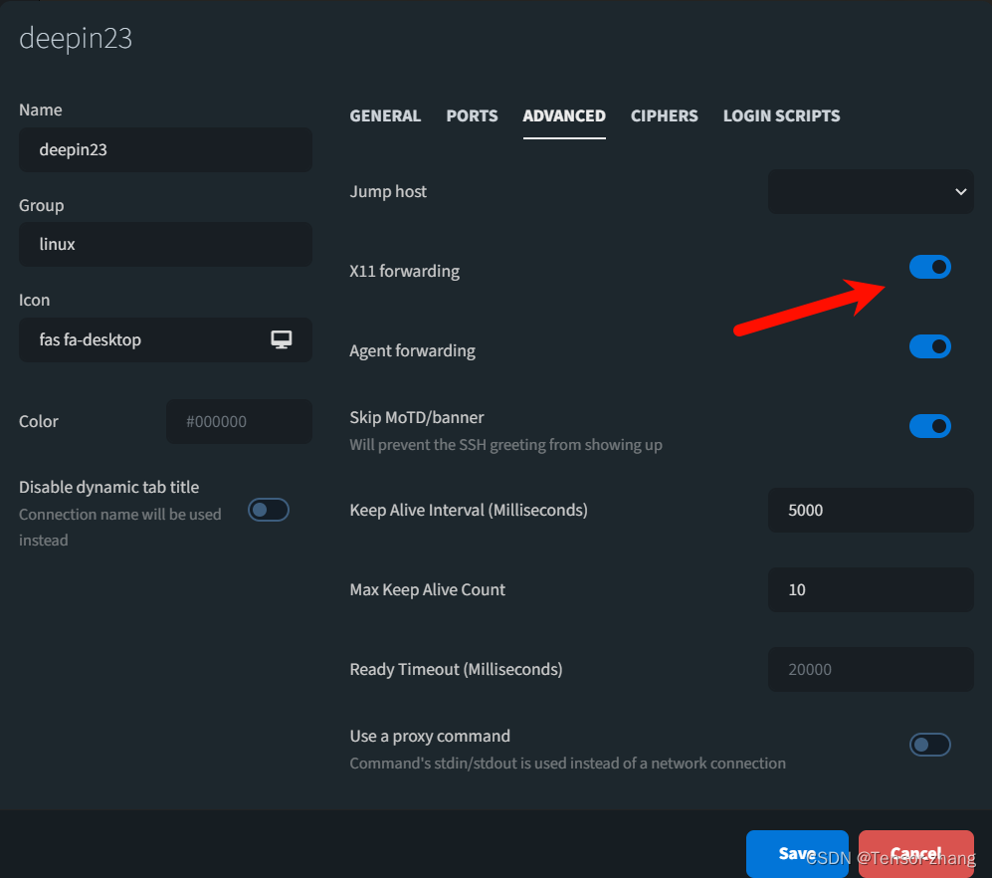Screen dimensions: 992x878
Task: Click the 'Use a proxy command' label
Action: tap(430, 737)
